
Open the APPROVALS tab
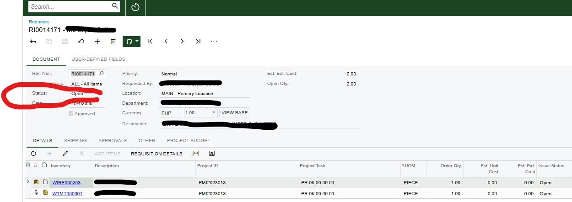coord(113,140)
